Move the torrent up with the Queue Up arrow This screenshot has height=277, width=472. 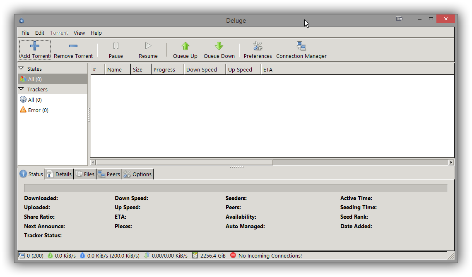pyautogui.click(x=185, y=46)
